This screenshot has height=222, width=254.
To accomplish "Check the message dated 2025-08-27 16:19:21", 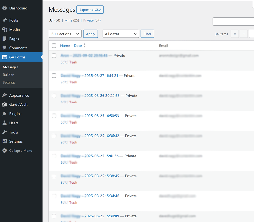I will point(54,76).
